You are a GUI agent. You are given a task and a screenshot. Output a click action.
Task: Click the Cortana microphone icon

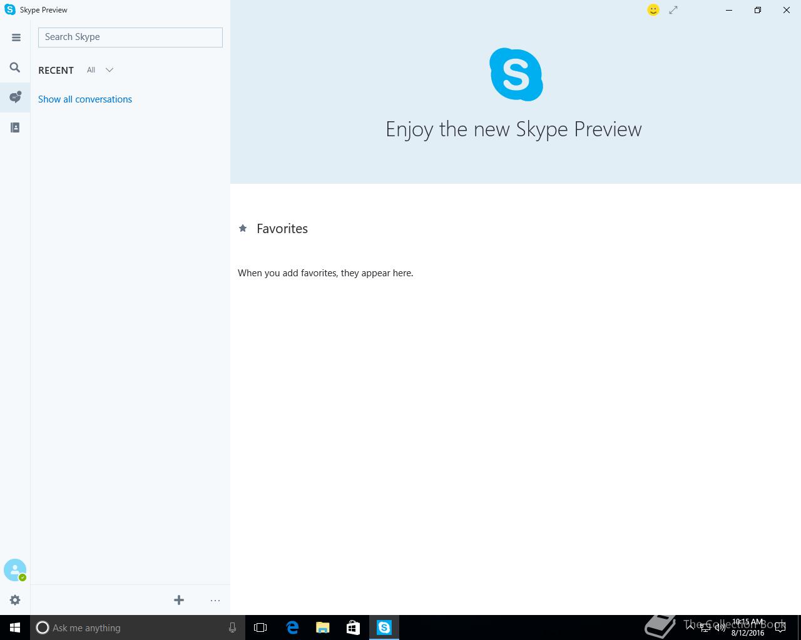[232, 627]
